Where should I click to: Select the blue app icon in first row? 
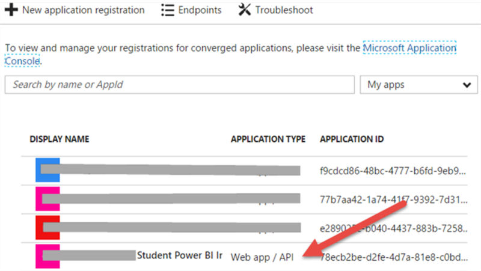click(47, 170)
